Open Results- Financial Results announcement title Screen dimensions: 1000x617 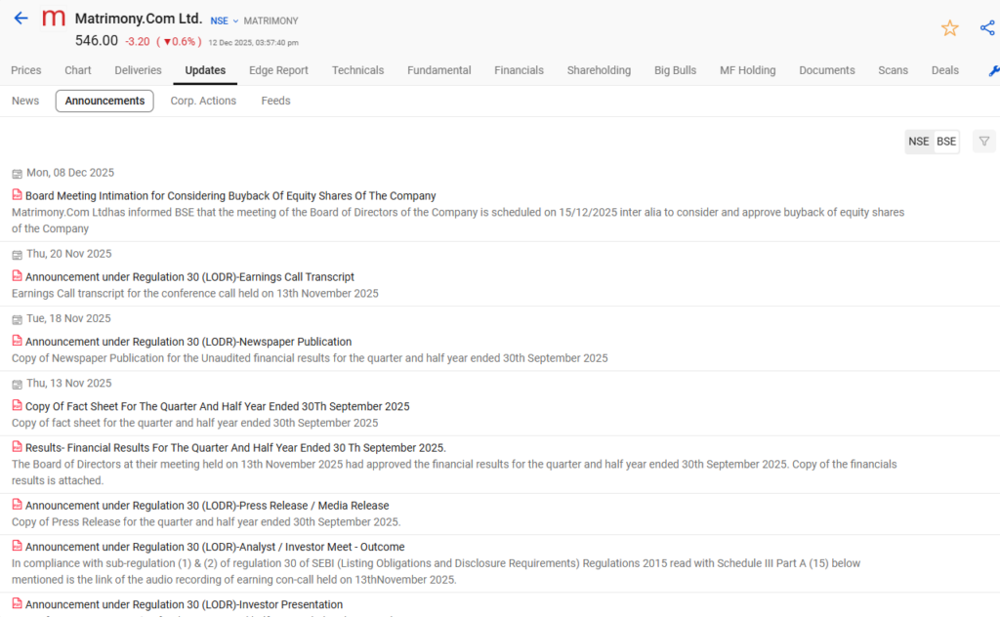tap(236, 447)
